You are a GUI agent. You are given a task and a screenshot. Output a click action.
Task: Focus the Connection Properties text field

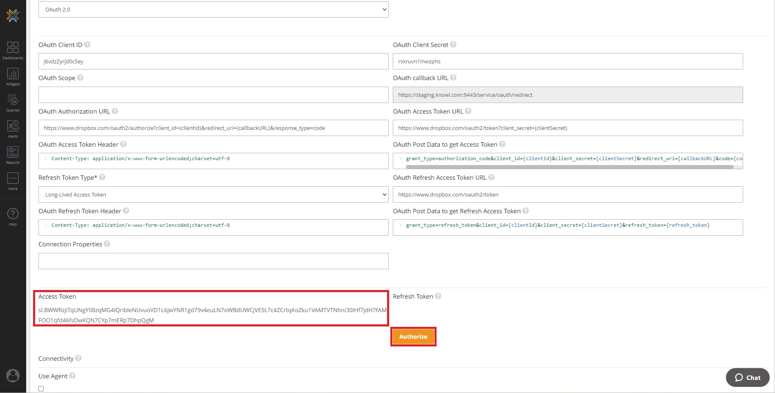pyautogui.click(x=213, y=261)
